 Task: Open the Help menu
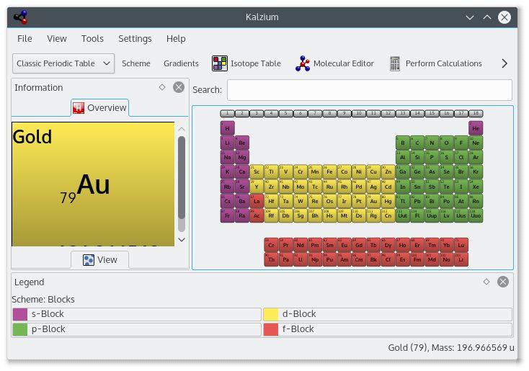tap(176, 39)
